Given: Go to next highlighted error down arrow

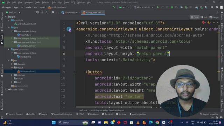Looking at the screenshot, I should [218, 22].
